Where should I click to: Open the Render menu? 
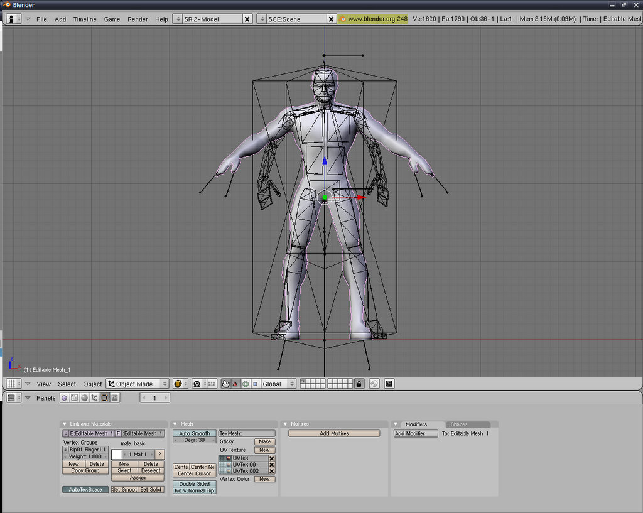(138, 19)
